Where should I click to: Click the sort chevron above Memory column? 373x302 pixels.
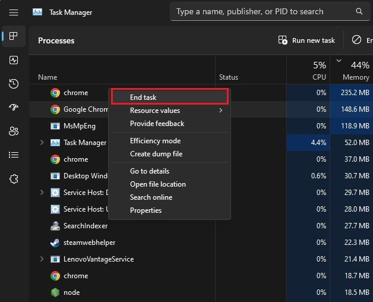click(x=339, y=61)
